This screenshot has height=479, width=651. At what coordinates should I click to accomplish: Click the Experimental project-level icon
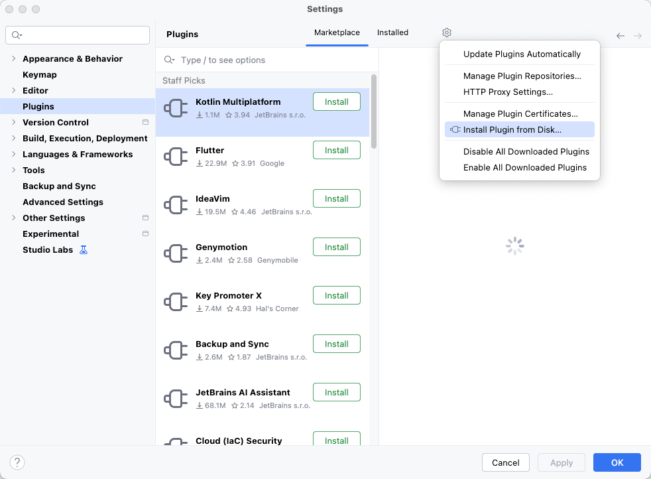pyautogui.click(x=145, y=234)
